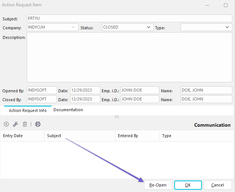Expand the Type dropdown
235x192 pixels.
pos(227,27)
